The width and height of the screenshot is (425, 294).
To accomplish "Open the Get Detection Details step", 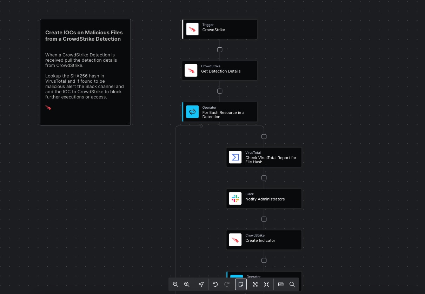I will point(220,70).
